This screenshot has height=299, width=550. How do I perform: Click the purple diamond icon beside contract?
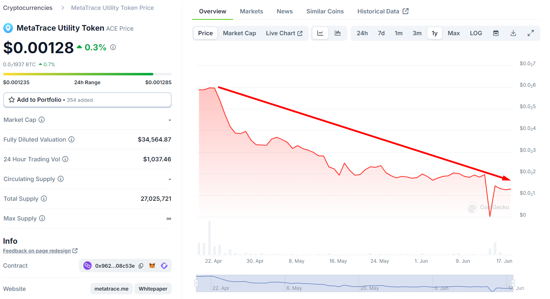(164, 266)
